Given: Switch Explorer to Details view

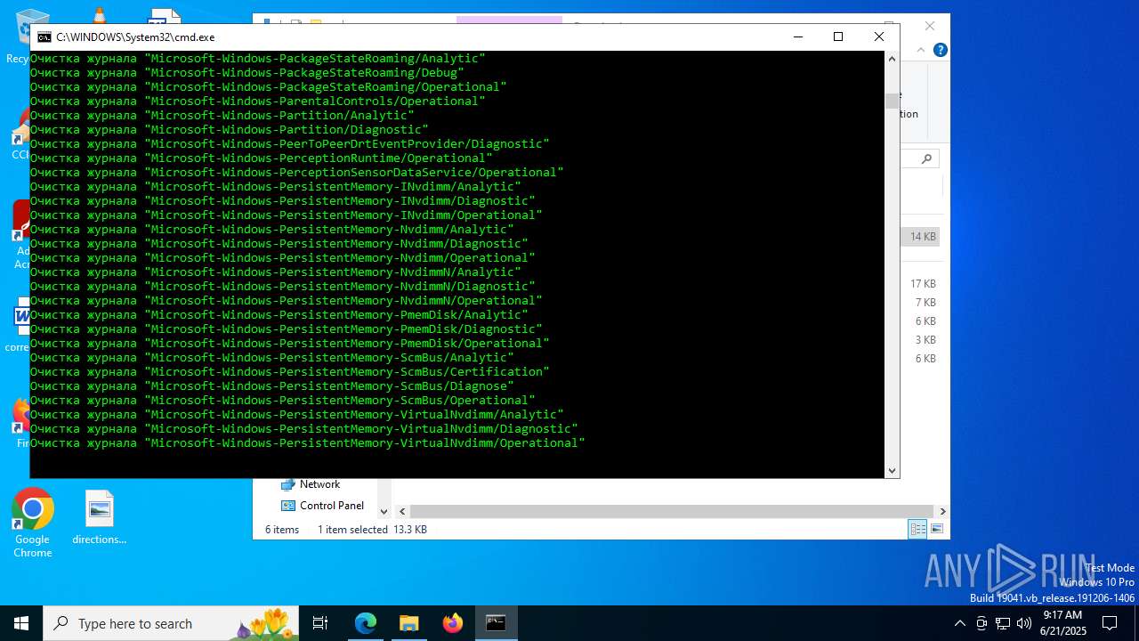Looking at the screenshot, I should 917,530.
